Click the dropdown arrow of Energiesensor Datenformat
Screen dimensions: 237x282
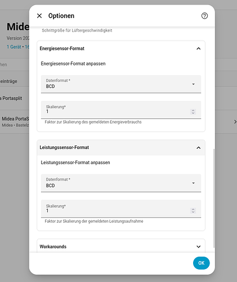coord(193,84)
